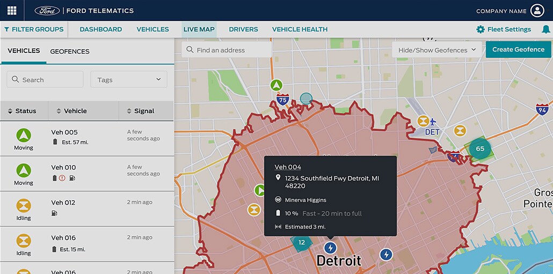Image resolution: width=553 pixels, height=274 pixels.
Task: Click the driver icon beside Minerva Higgins
Action: point(278,200)
